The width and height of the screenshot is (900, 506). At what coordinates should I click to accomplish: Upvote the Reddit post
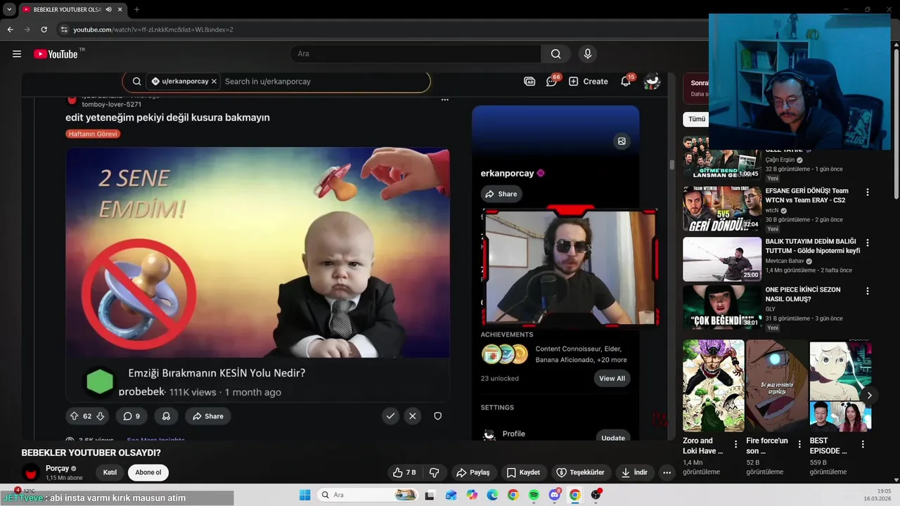coord(74,416)
